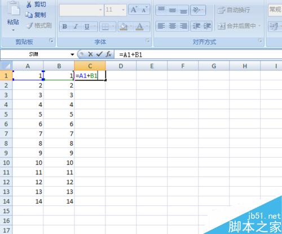Toggle center text horizontally
Image resolution: width=282 pixels, height=234 pixels.
point(172,26)
